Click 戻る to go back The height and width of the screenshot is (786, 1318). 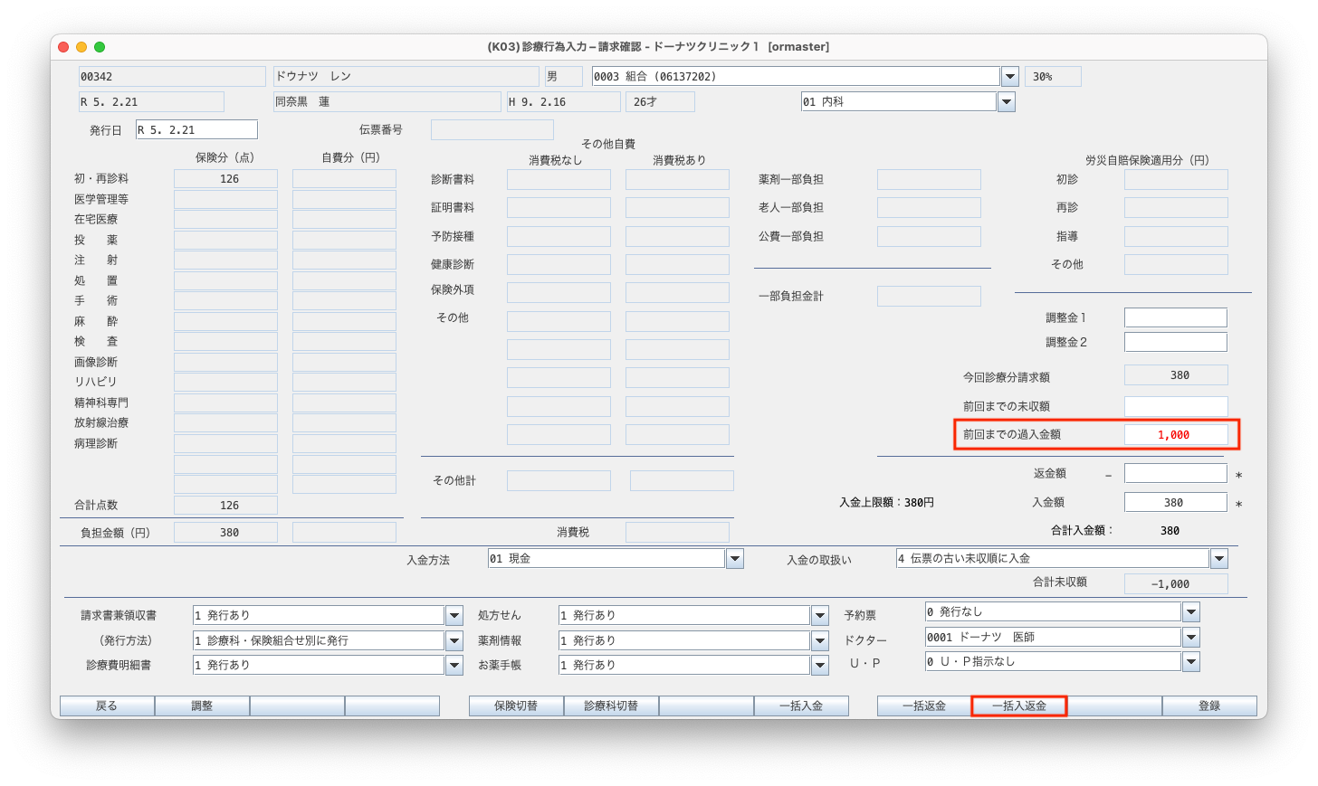(x=107, y=706)
